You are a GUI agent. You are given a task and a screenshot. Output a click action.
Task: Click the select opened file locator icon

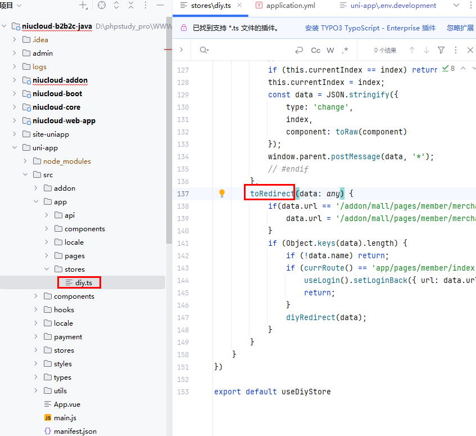[x=101, y=5]
